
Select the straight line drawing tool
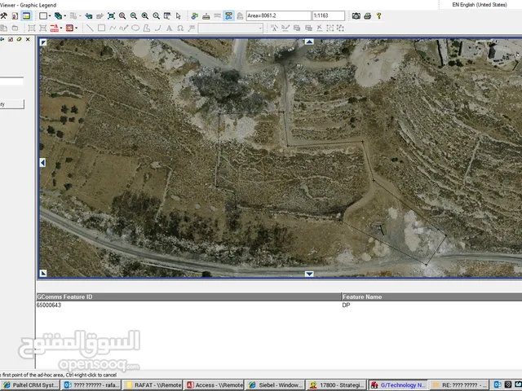[90, 28]
